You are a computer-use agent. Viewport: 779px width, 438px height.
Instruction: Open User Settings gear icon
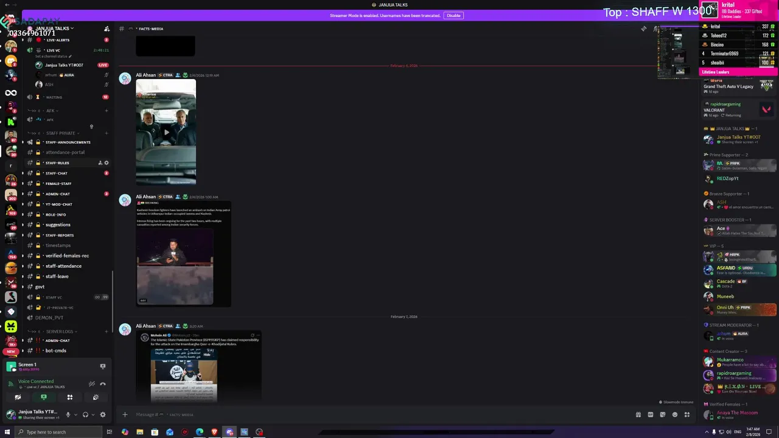[x=102, y=415]
